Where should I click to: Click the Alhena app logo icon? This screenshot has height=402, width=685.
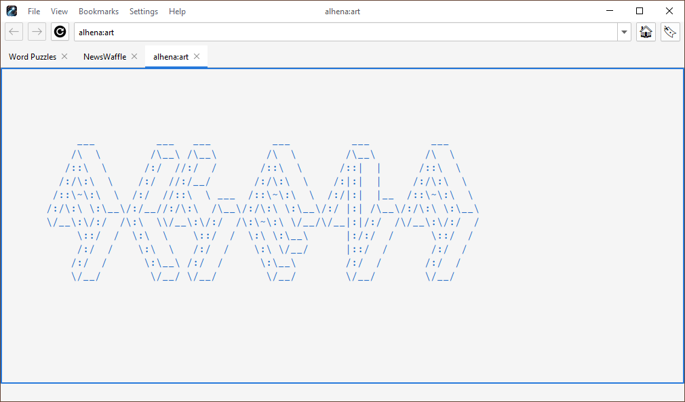coord(12,11)
